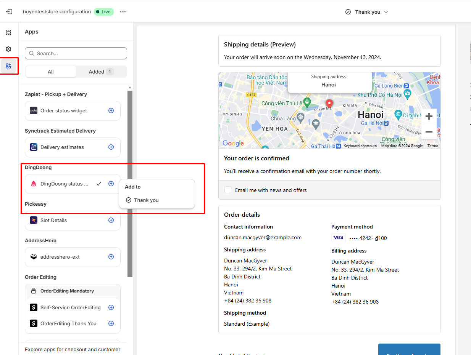Add the Zapiet Order status widget
Viewport: 471px width, 355px height.
point(111,110)
